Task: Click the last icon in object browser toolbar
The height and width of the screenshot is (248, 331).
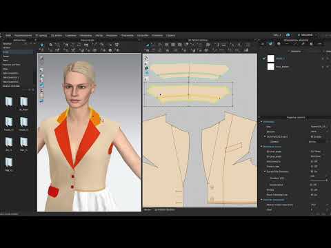Action: [319, 43]
